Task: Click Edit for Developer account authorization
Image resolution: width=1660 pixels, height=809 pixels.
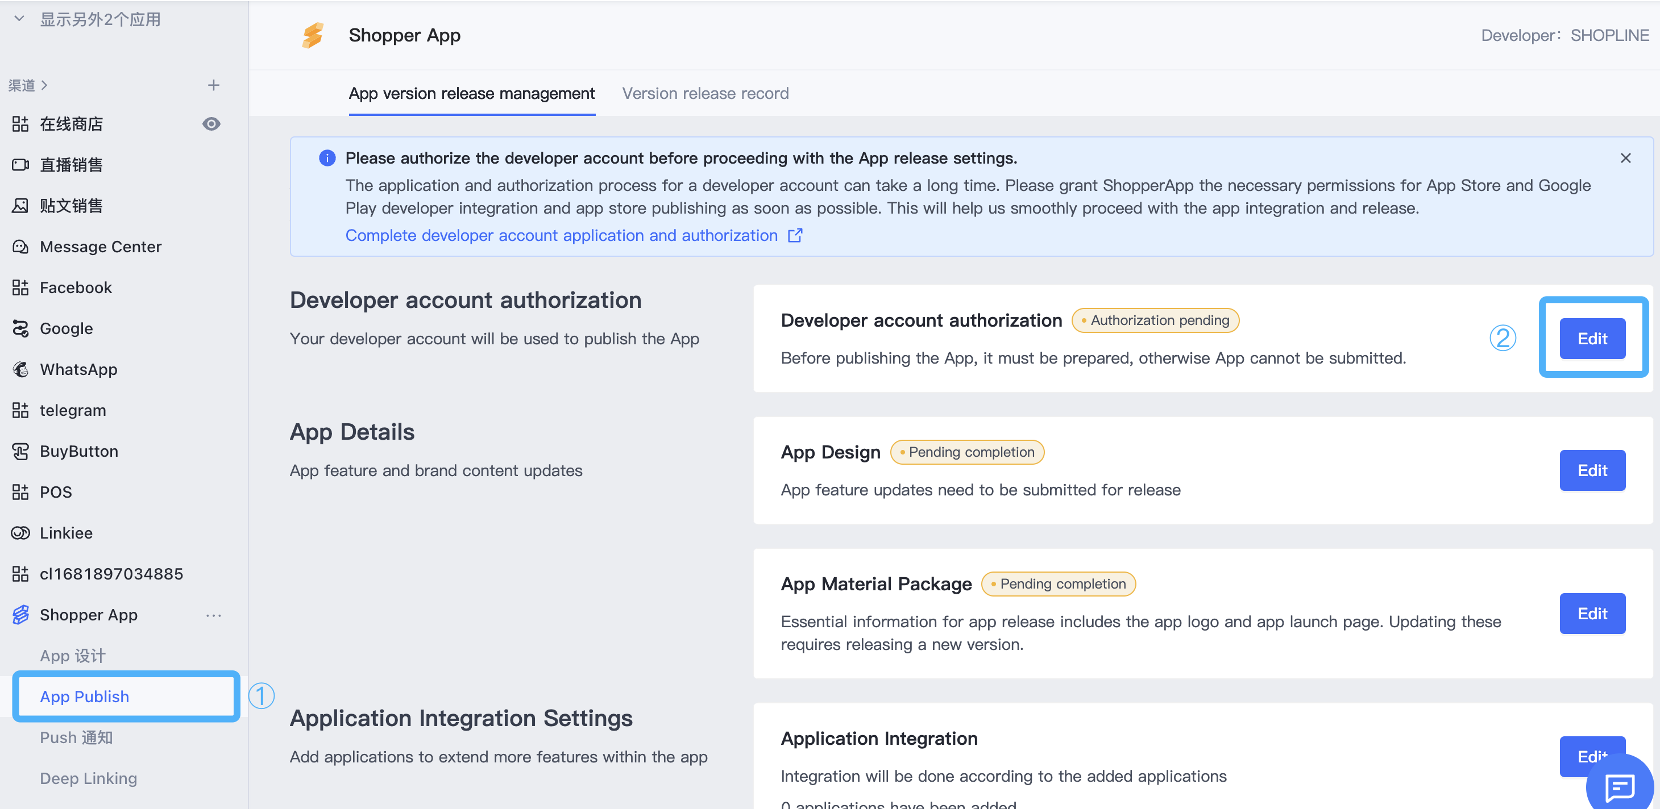Action: click(x=1592, y=339)
